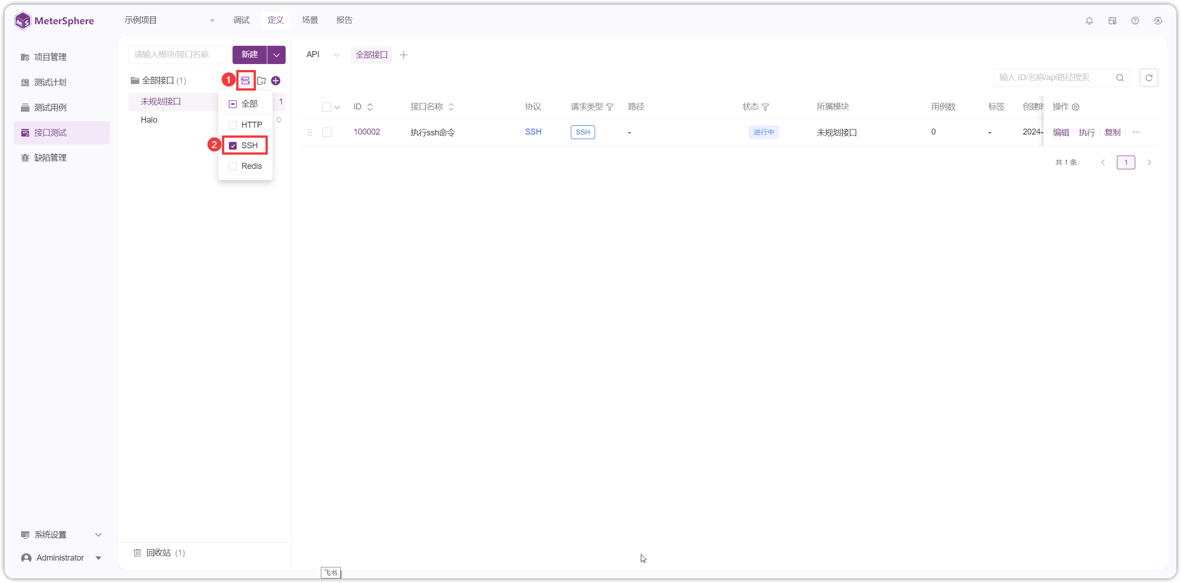This screenshot has width=1181, height=583.
Task: Sort the table by ID column
Action: (369, 107)
